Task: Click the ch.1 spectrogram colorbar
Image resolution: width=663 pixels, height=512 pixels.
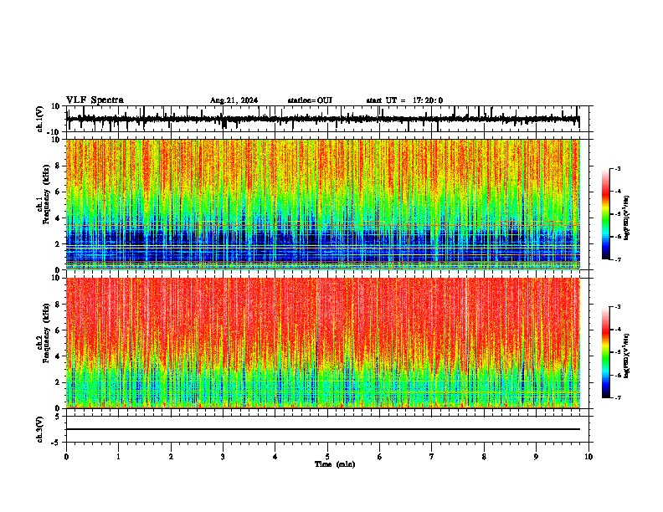Action: click(605, 214)
